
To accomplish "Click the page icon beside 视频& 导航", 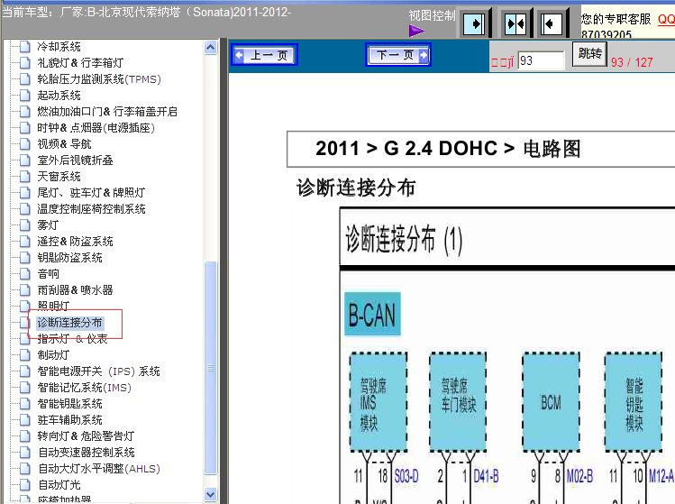I will click(x=25, y=144).
